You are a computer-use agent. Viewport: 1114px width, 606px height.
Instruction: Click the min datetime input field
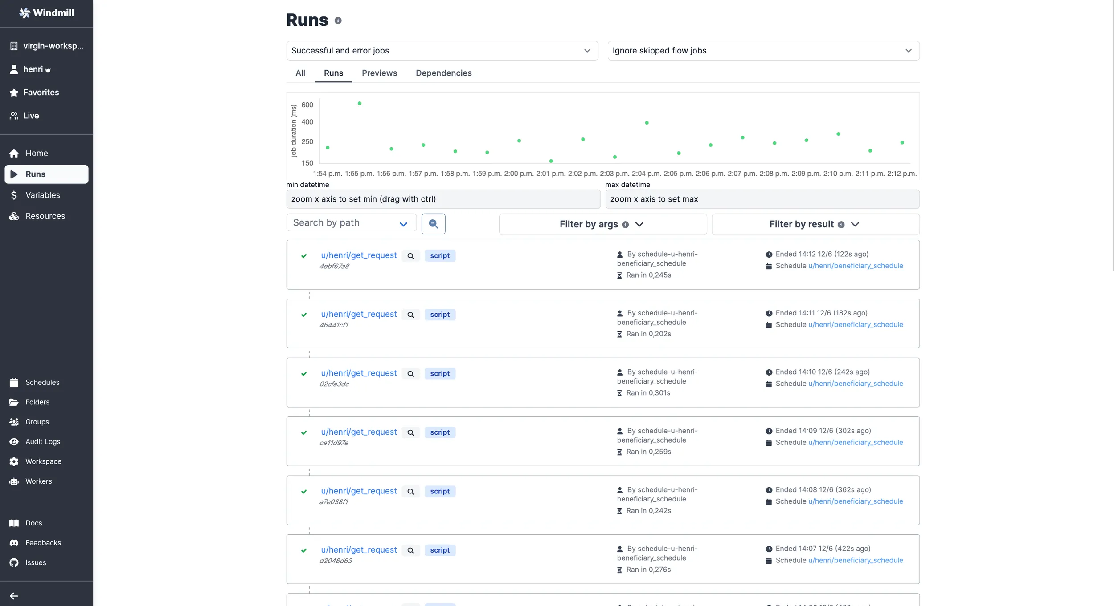point(443,199)
